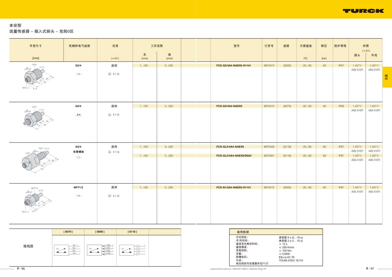Click the connector symbol below 长管螺纹
The image size is (392, 277).
78,157
